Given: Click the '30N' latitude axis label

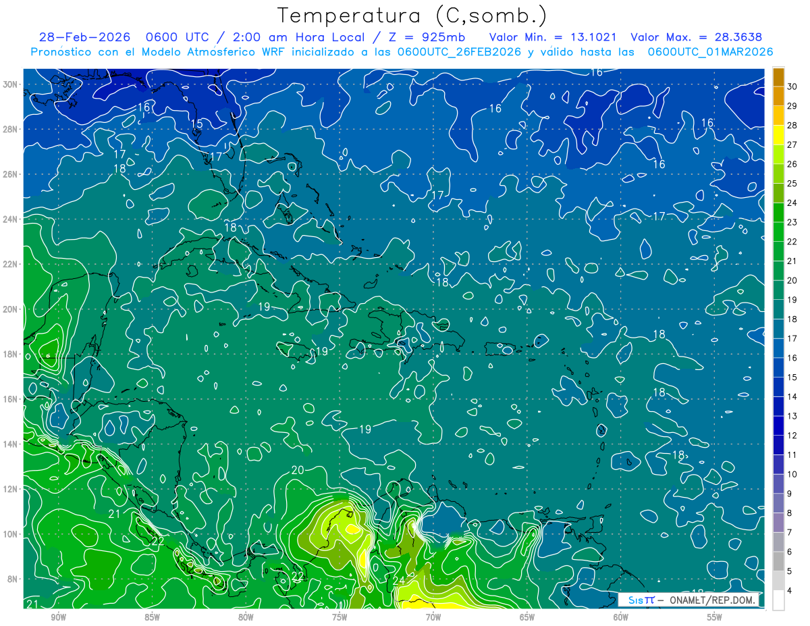Looking at the screenshot, I should (10, 84).
